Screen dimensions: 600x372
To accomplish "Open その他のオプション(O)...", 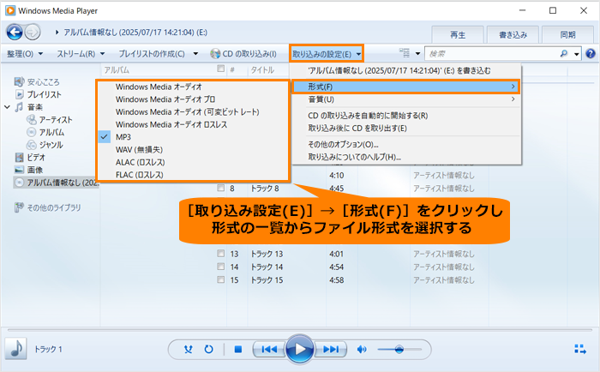I will click(x=406, y=144).
